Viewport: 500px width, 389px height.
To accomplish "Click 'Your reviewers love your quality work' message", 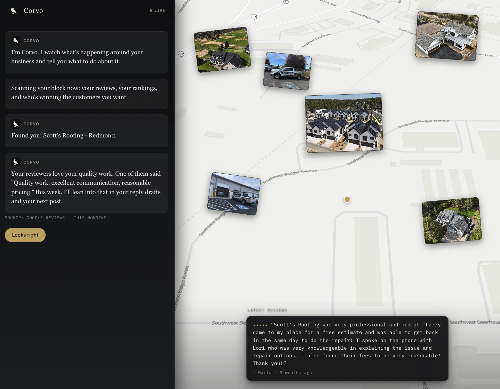I will pos(86,183).
